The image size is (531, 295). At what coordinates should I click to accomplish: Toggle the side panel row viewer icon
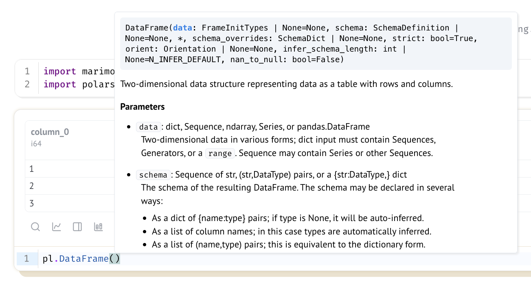tap(77, 227)
